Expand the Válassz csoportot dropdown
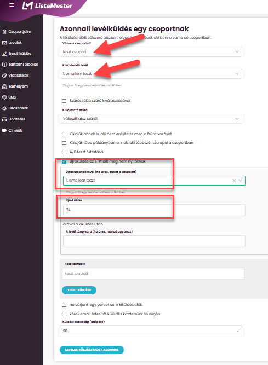This screenshot has width=268, height=365. click(x=151, y=51)
